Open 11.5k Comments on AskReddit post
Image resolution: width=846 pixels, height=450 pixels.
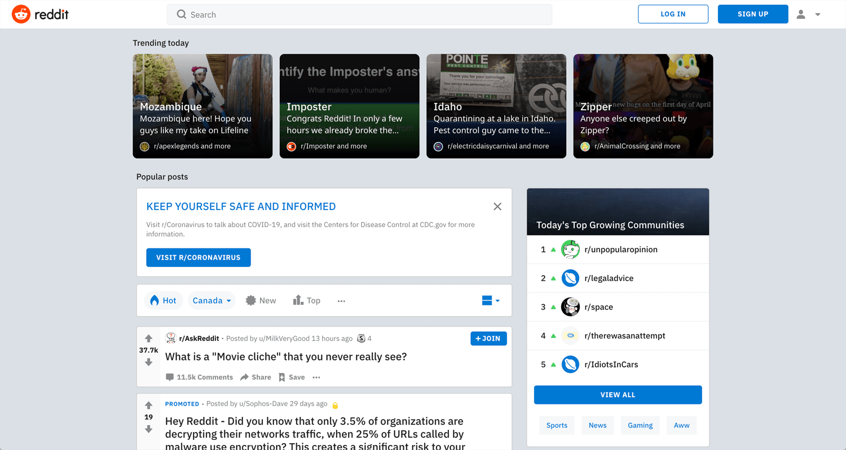point(199,377)
